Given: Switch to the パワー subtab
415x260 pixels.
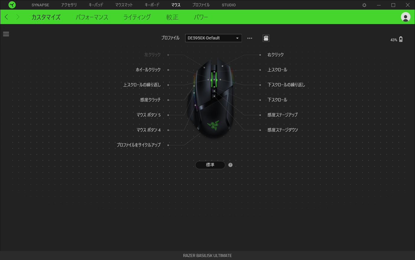Looking at the screenshot, I should [x=201, y=17].
